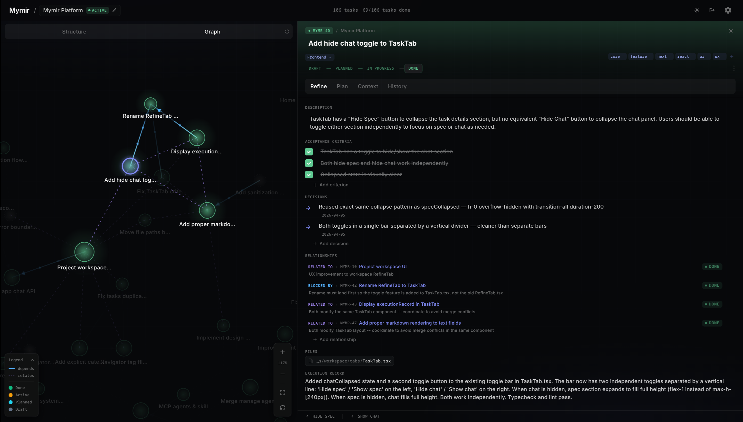Click 'Add decision' button
Image resolution: width=743 pixels, height=422 pixels.
[x=331, y=243]
